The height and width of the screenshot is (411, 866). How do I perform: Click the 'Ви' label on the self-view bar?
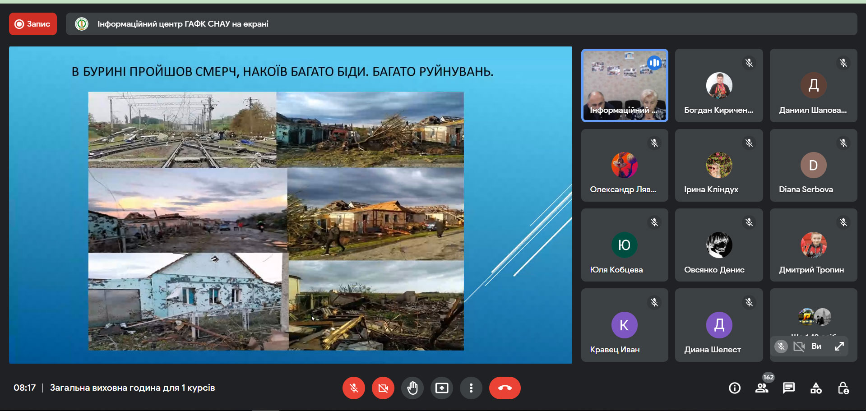point(816,346)
